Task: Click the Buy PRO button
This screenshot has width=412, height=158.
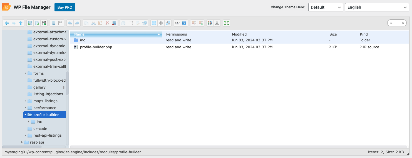Action: [x=65, y=7]
